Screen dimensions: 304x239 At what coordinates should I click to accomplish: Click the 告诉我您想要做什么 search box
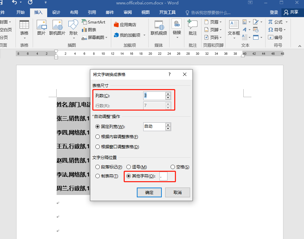tap(208, 13)
